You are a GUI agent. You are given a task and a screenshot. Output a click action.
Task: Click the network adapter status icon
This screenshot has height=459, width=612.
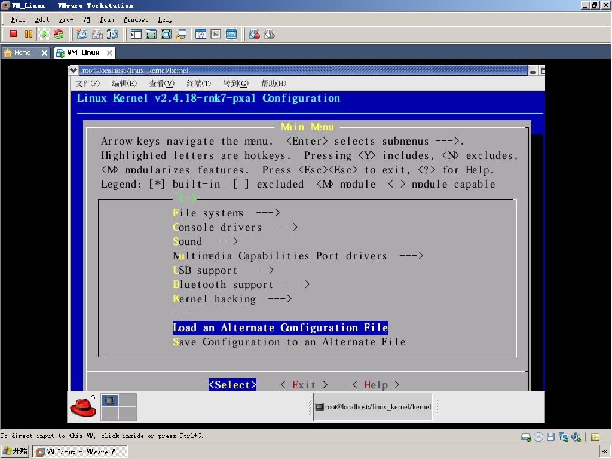(563, 437)
